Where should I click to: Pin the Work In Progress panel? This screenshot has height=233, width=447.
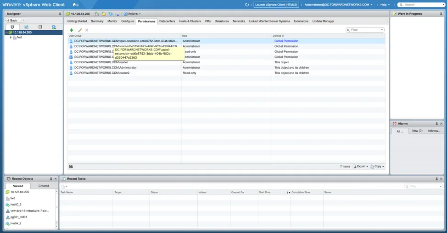pos(441,14)
